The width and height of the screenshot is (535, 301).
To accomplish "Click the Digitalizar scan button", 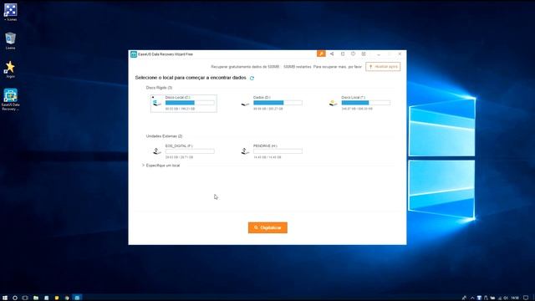I will click(267, 227).
